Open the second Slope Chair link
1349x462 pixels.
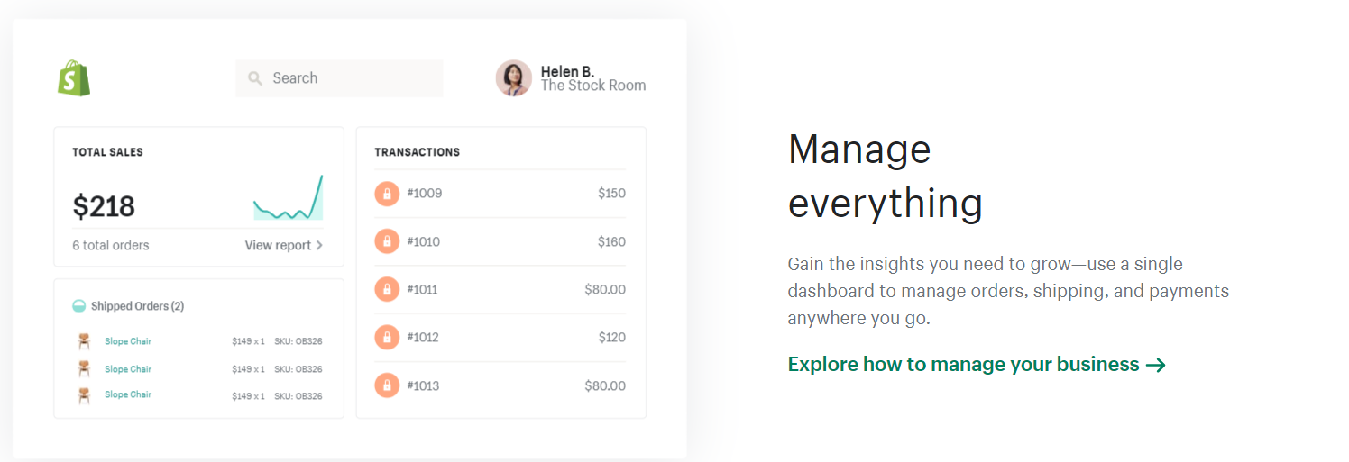click(x=128, y=369)
